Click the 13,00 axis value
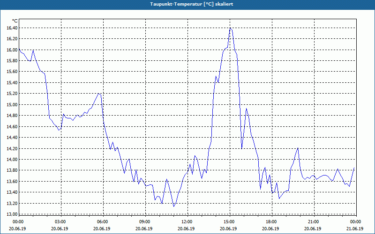The image size is (375, 234). [x=12, y=214]
